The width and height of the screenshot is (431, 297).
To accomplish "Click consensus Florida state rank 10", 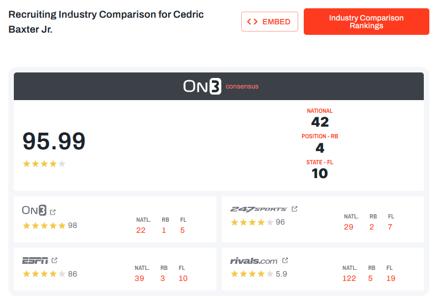I will 320,174.
